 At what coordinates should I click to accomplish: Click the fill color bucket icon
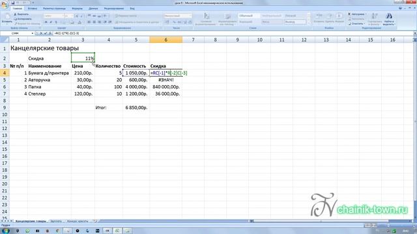pos(72,22)
